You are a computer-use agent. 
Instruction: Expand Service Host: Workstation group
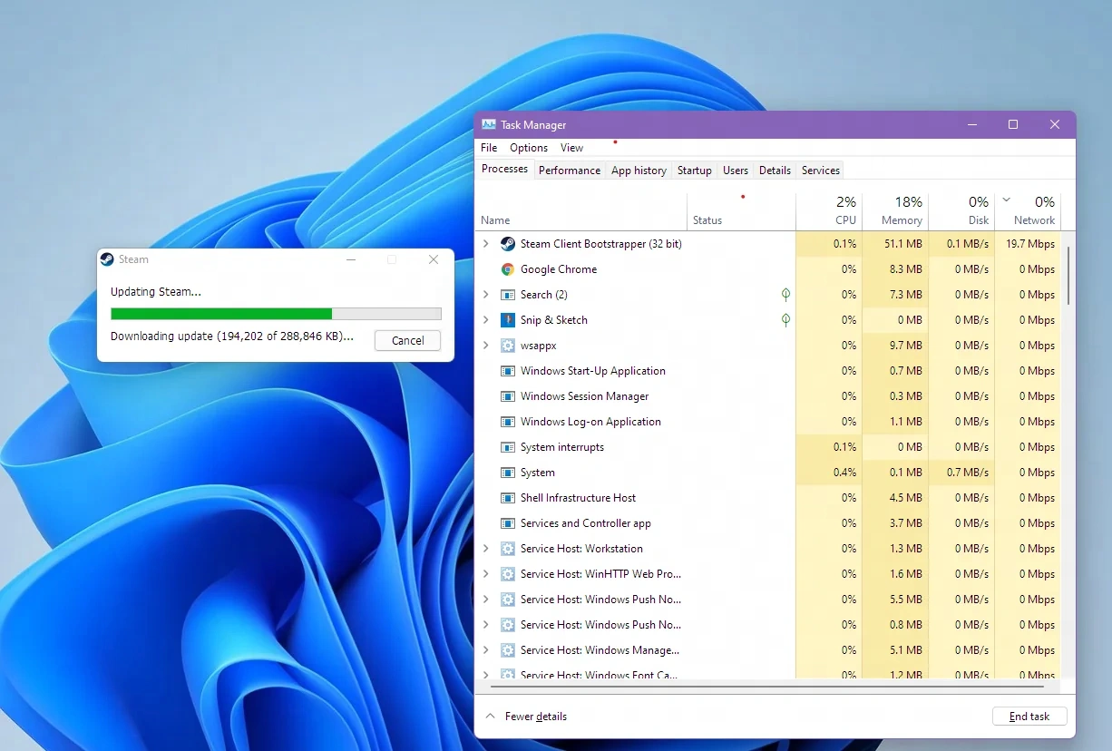tap(485, 549)
